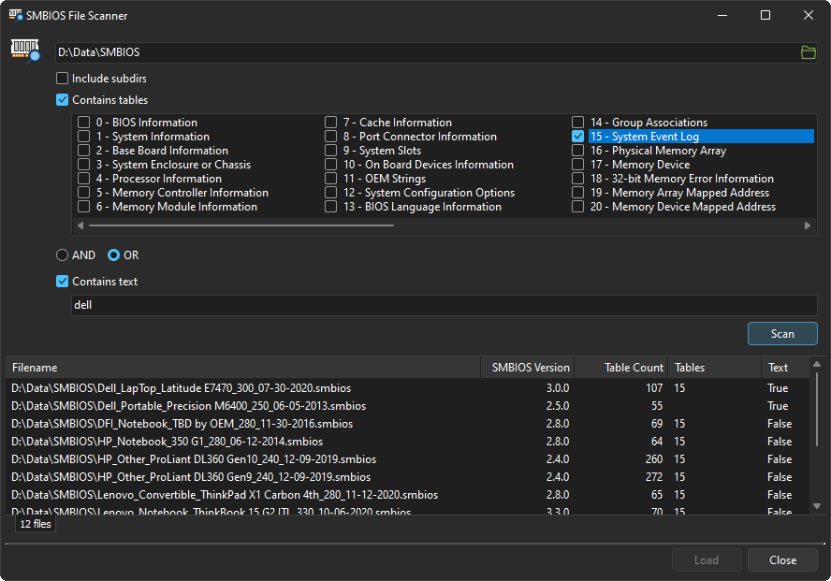Viewport: 831px width, 581px height.
Task: Toggle the Contains text checkbox
Action: [x=62, y=282]
